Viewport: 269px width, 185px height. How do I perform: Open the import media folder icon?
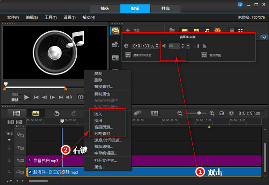(172, 30)
